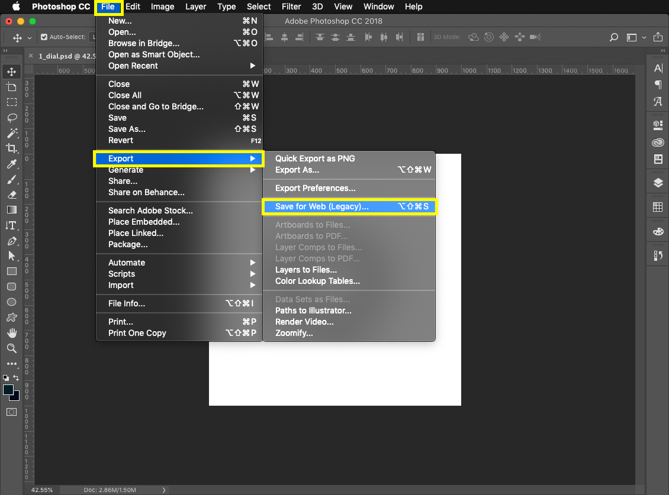Close the 1_dial.psd document tab

point(31,56)
